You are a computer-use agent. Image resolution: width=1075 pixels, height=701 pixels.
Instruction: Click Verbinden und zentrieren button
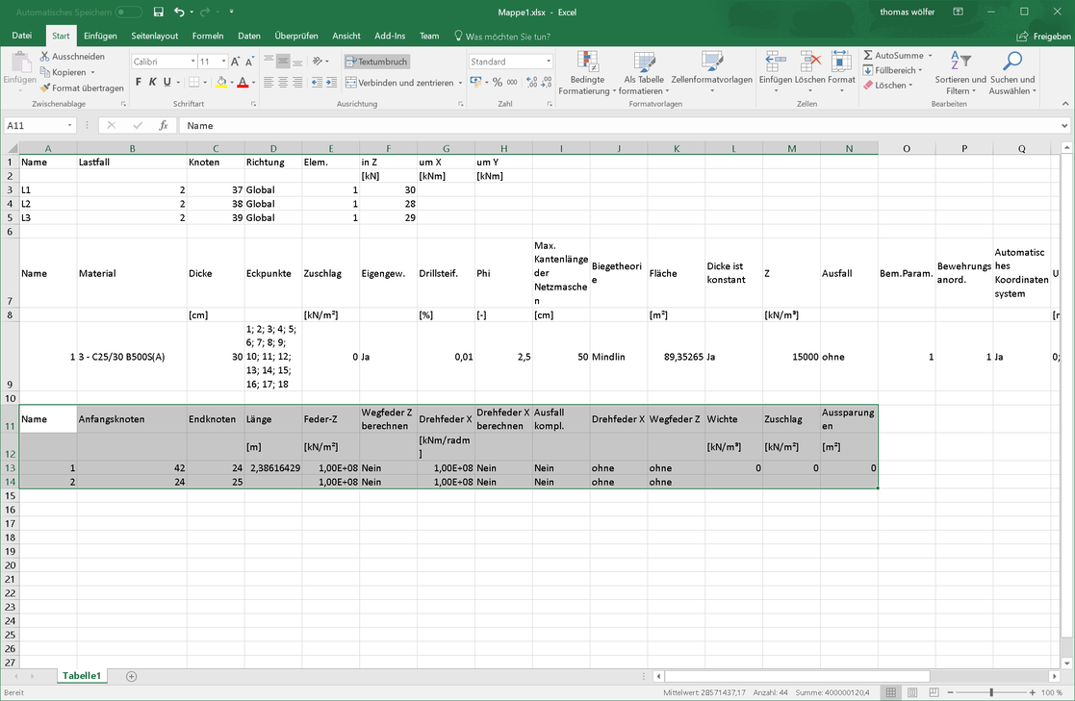398,83
